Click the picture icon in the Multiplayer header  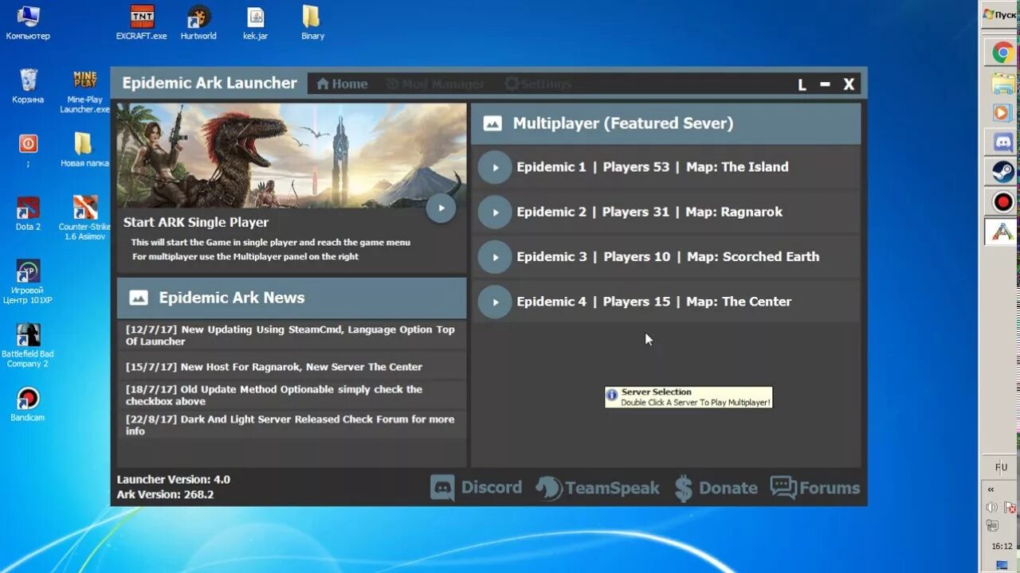[493, 123]
